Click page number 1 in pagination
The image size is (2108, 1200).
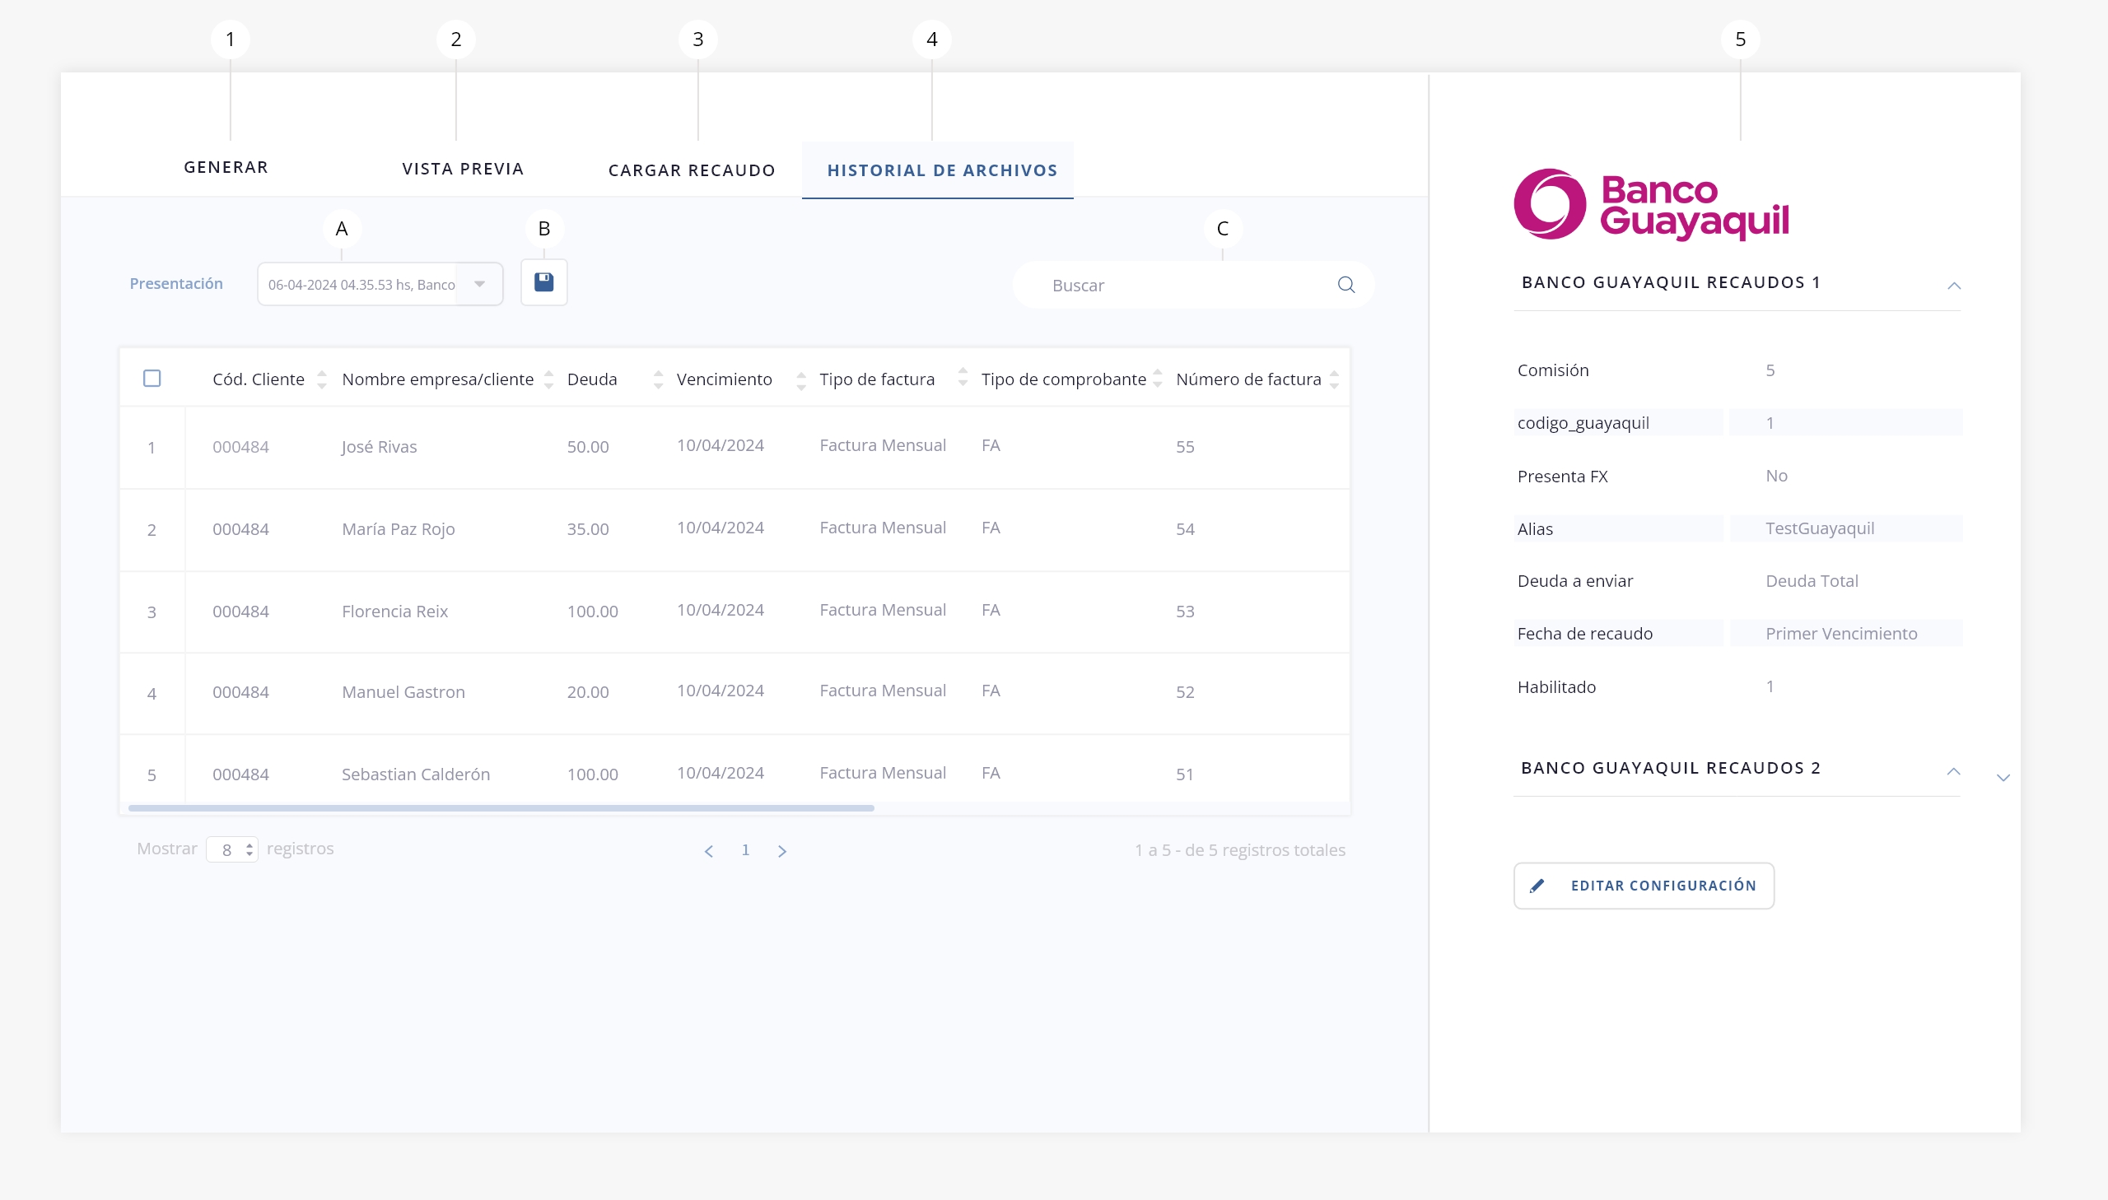[745, 850]
